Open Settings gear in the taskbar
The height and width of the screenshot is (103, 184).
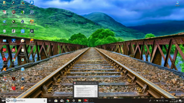74,100
